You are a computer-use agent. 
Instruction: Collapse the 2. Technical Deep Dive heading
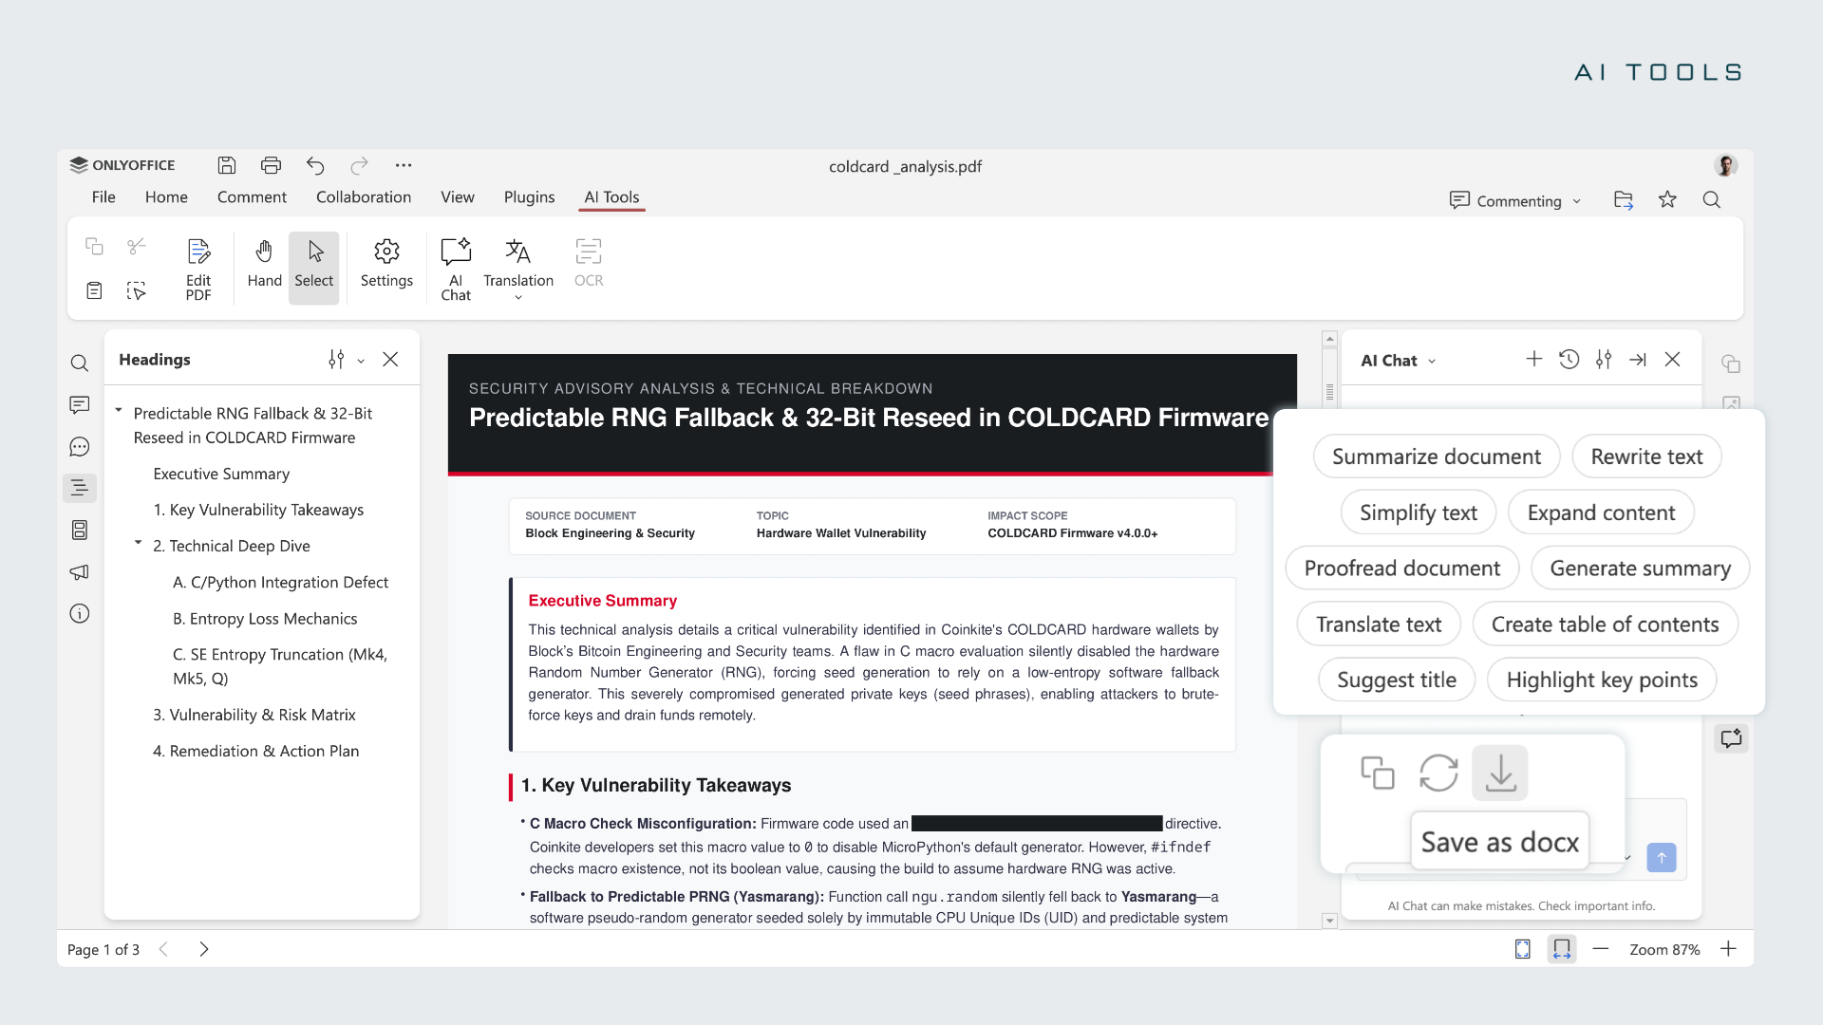tap(138, 543)
